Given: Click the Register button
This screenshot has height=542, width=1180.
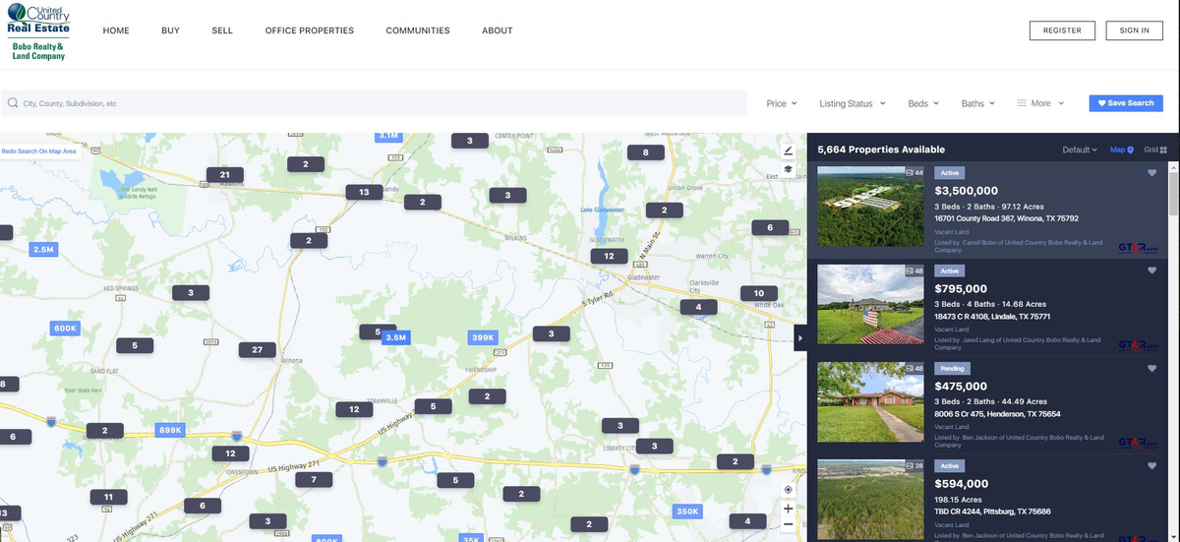Looking at the screenshot, I should [1062, 30].
